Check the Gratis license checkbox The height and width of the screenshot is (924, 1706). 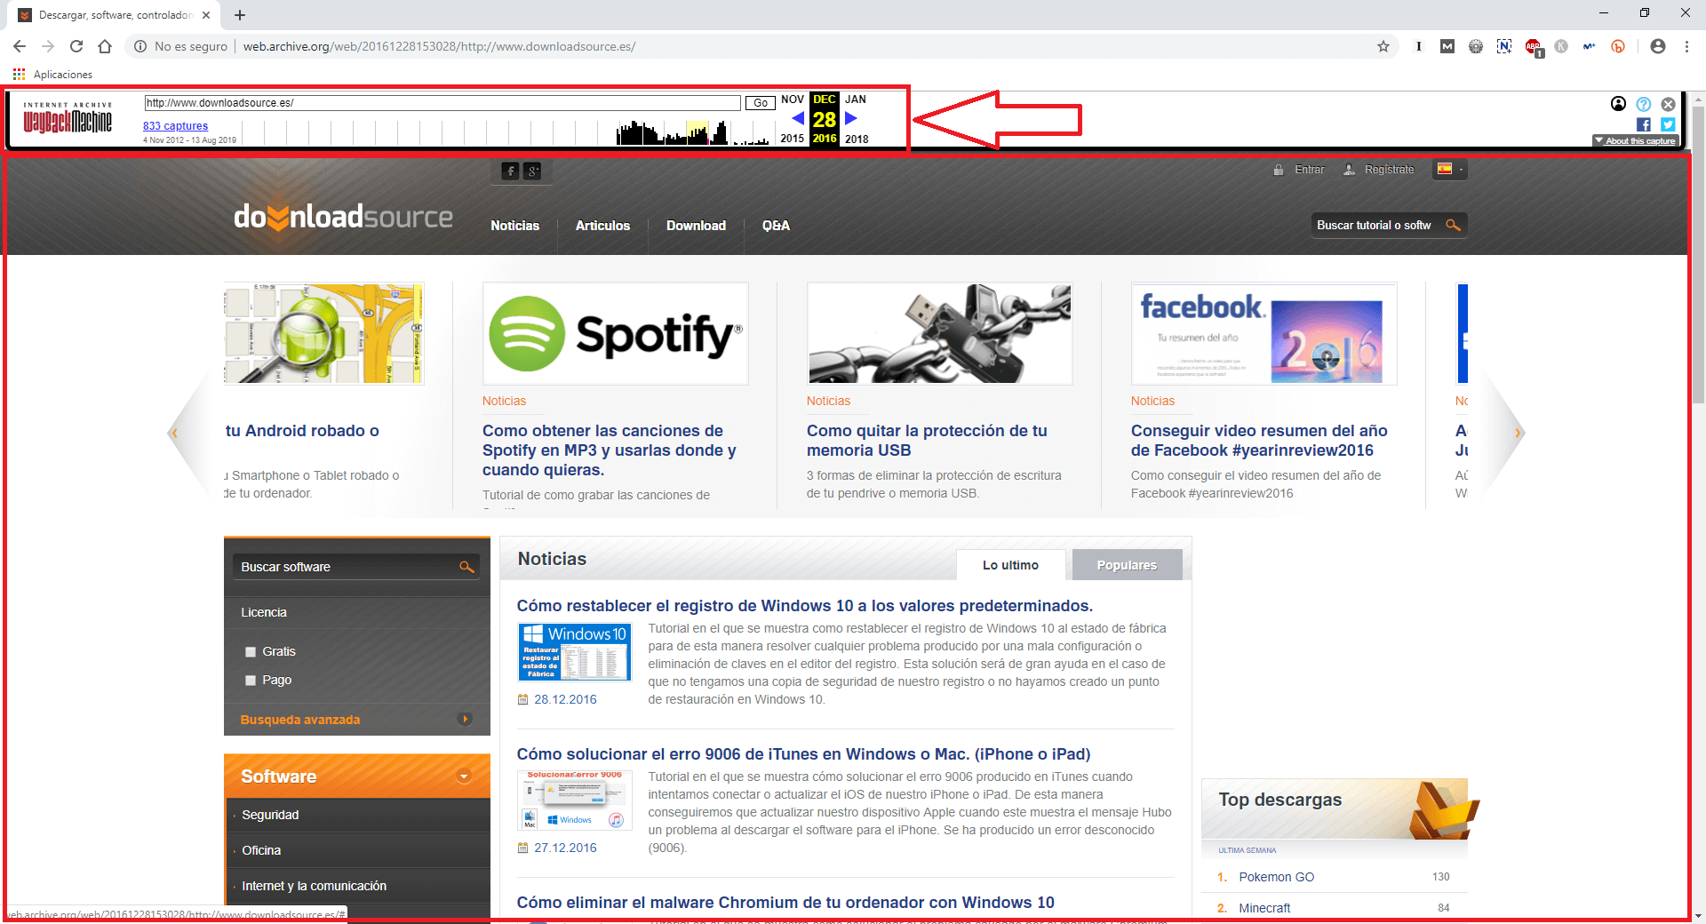tap(251, 652)
